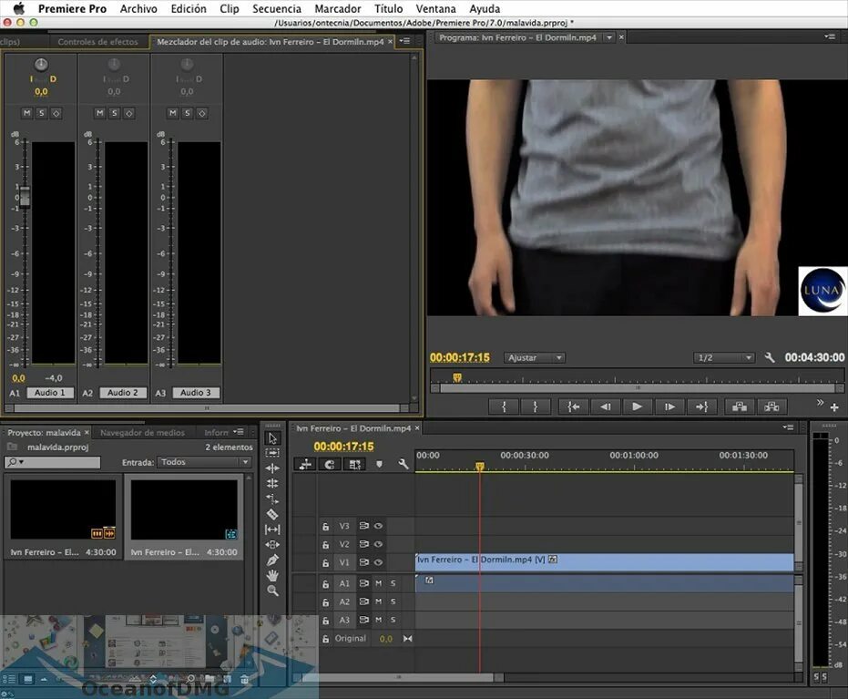Open the Archivo menu
This screenshot has width=848, height=699.
[138, 8]
